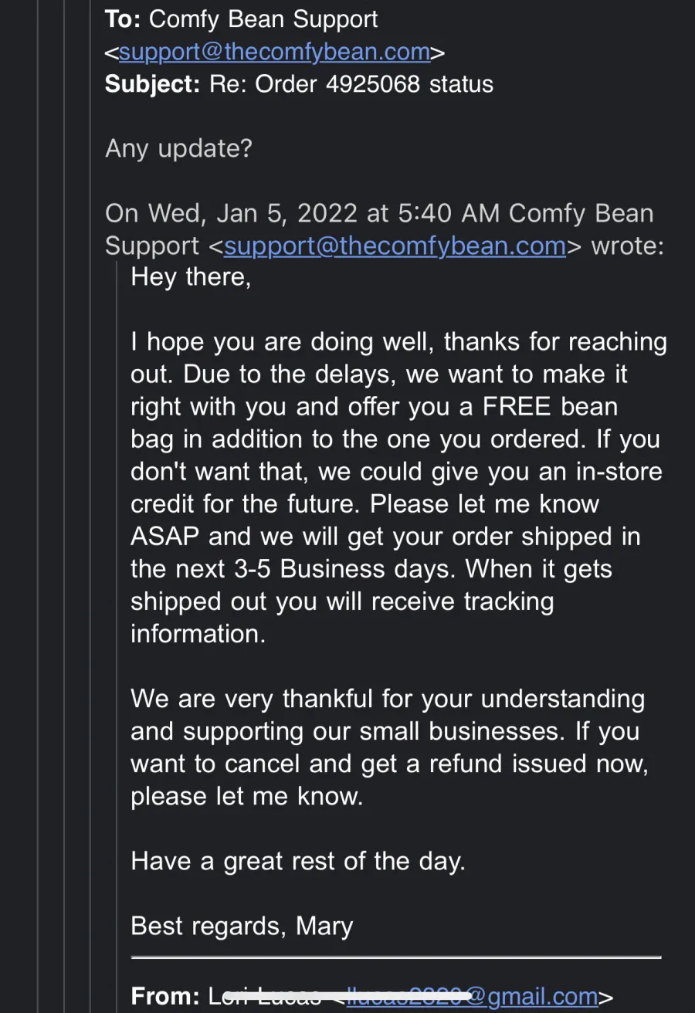Tap the word FREE in the offer paragraph
This screenshot has width=695, height=1013.
click(x=519, y=406)
